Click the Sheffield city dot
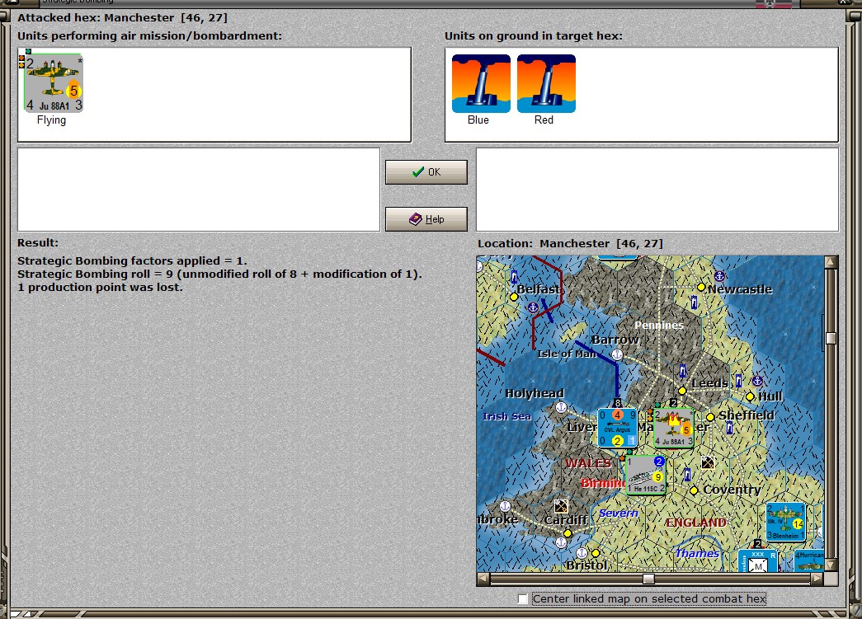Screen dimensions: 862x619 [x=710, y=417]
